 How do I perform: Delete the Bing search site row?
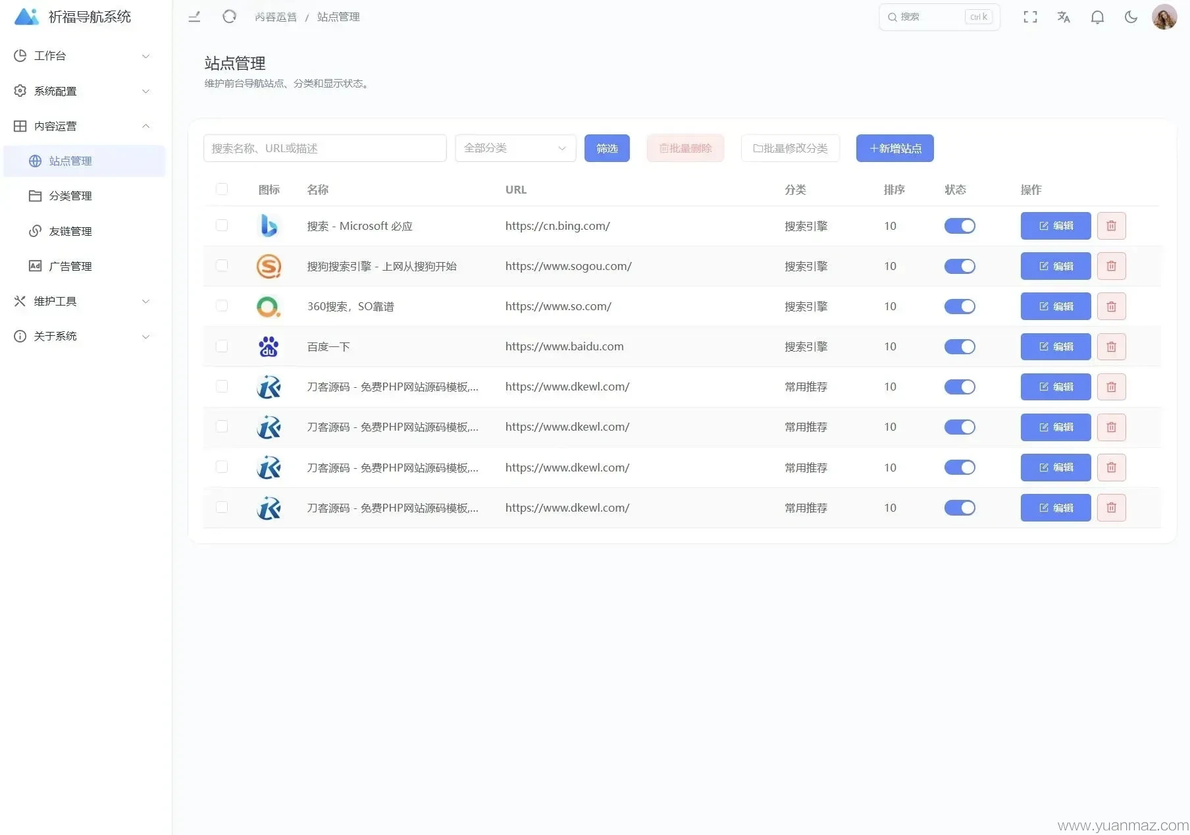[x=1111, y=226]
